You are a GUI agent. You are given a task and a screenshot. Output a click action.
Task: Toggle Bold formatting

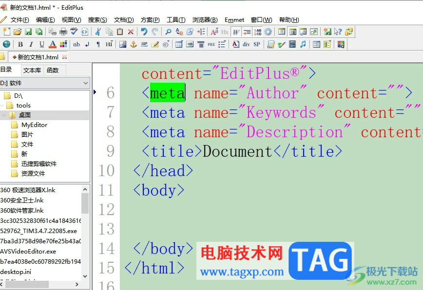pyautogui.click(x=20, y=44)
